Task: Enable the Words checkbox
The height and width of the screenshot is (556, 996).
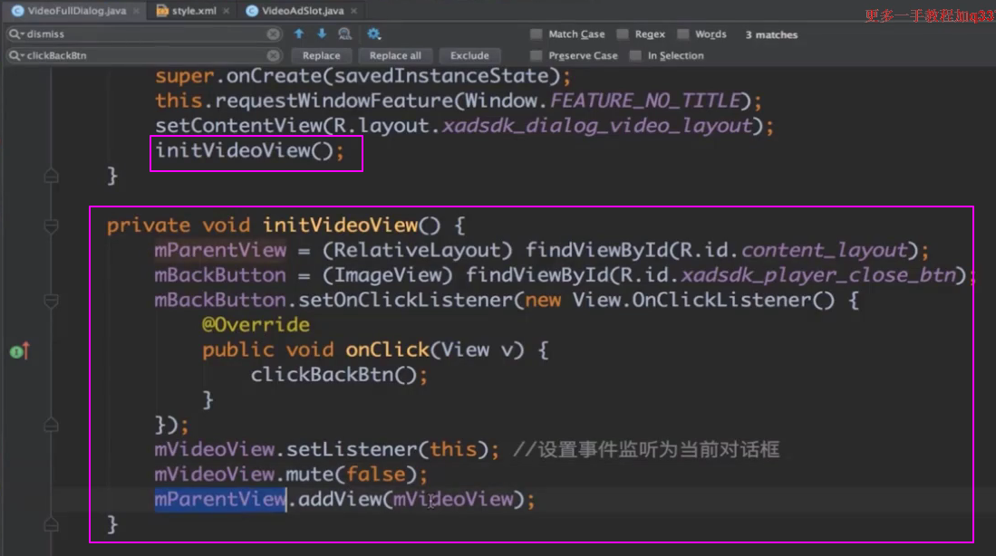Action: point(682,34)
